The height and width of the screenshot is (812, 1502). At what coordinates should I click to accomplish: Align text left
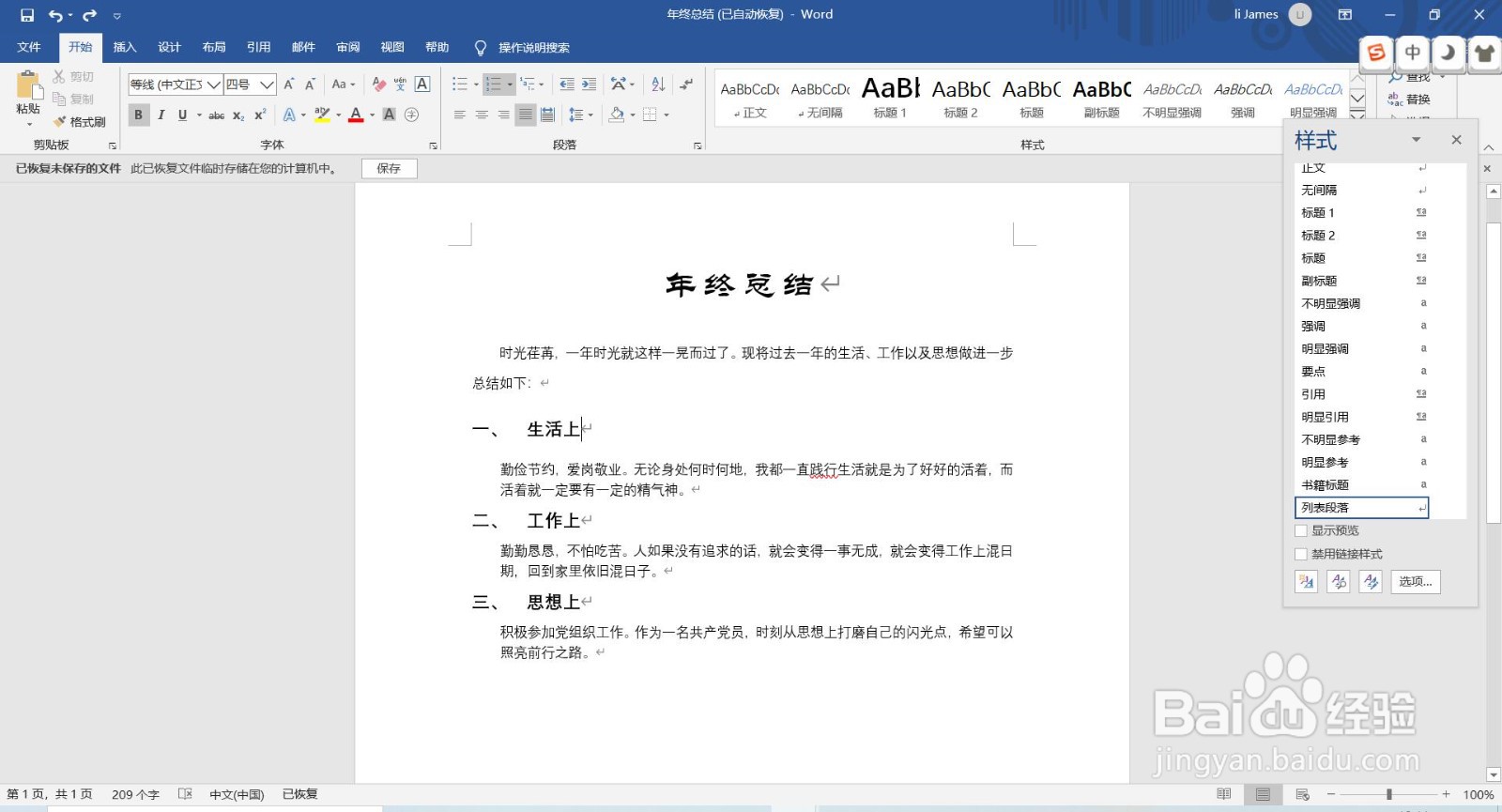click(x=459, y=115)
